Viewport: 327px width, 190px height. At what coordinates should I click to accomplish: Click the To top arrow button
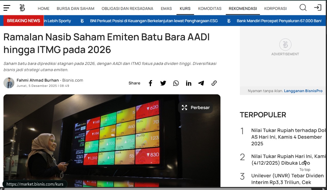tap(305, 165)
